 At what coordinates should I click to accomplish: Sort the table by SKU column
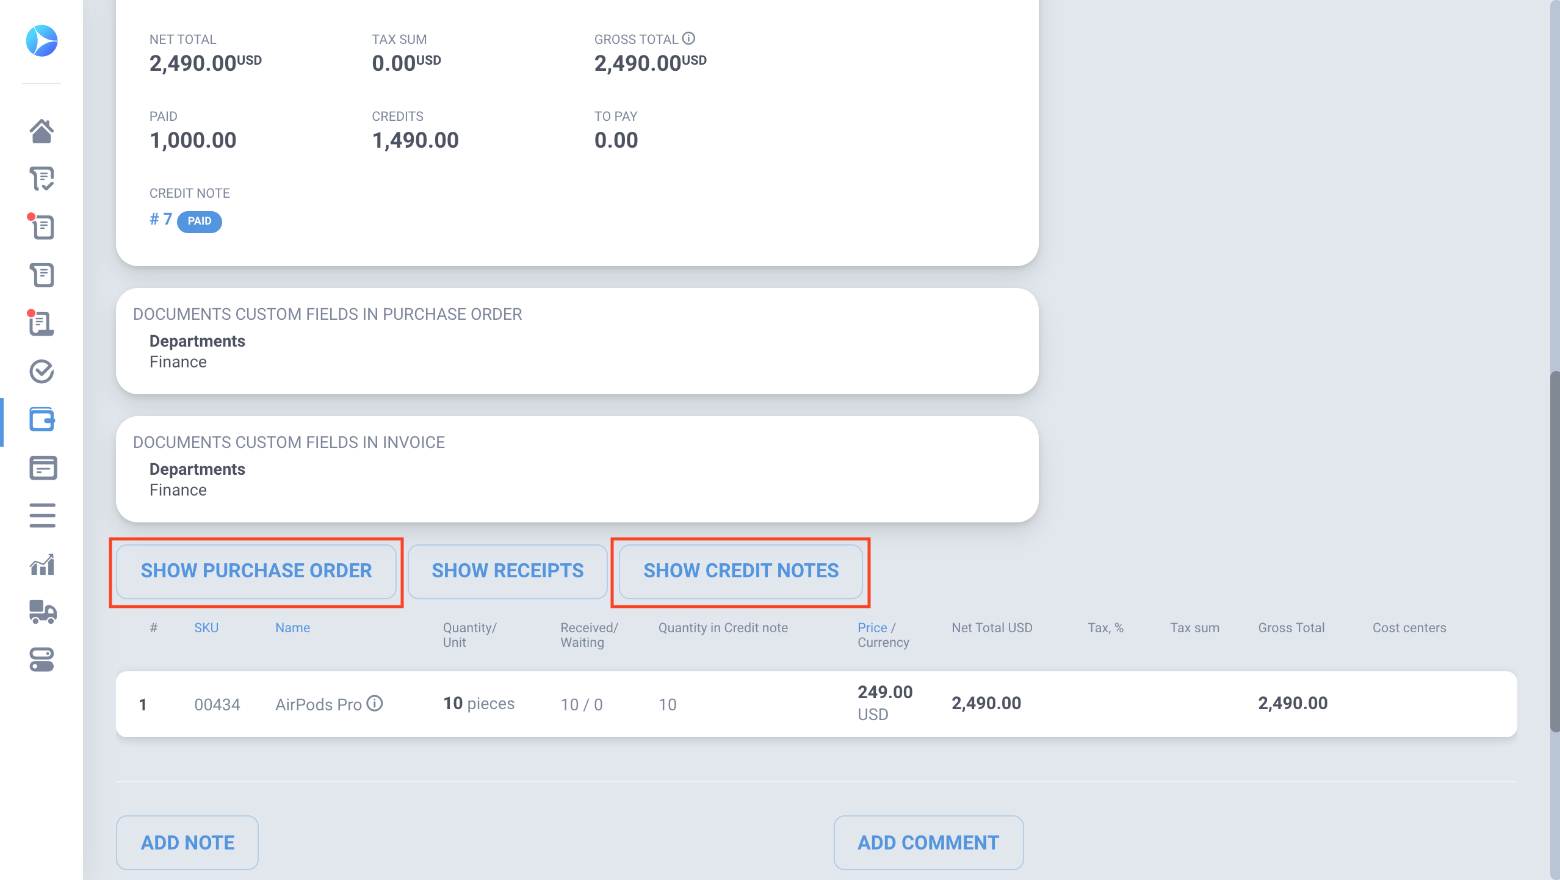coord(206,627)
